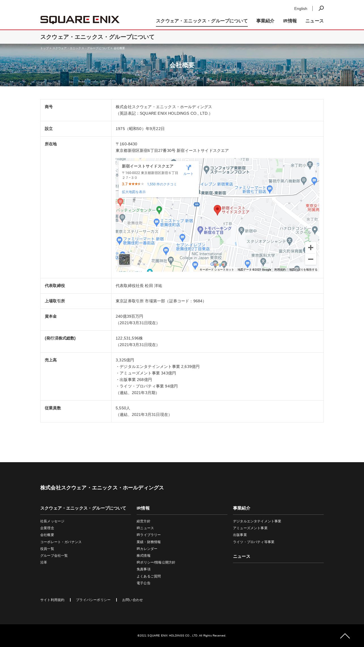Open IR情報 in top navigation

coord(290,21)
